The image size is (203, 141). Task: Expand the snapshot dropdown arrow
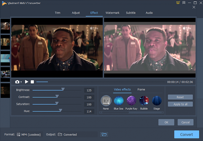tap(21, 82)
